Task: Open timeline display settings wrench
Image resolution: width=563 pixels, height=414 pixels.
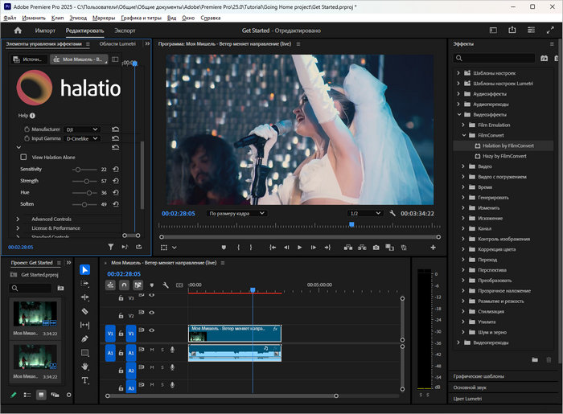Action: pos(166,285)
